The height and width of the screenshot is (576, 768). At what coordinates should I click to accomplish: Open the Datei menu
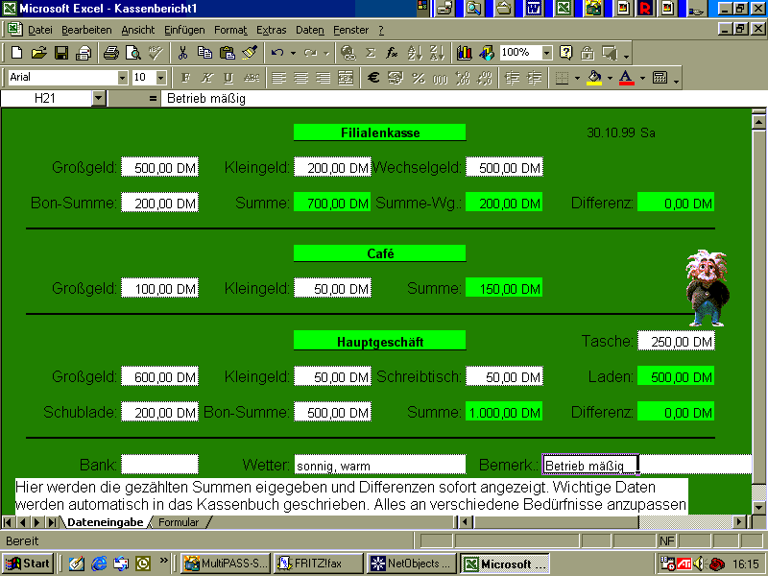(40, 31)
